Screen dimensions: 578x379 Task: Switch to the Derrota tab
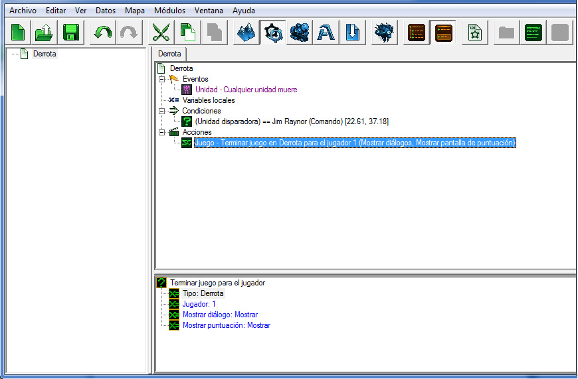[x=169, y=54]
